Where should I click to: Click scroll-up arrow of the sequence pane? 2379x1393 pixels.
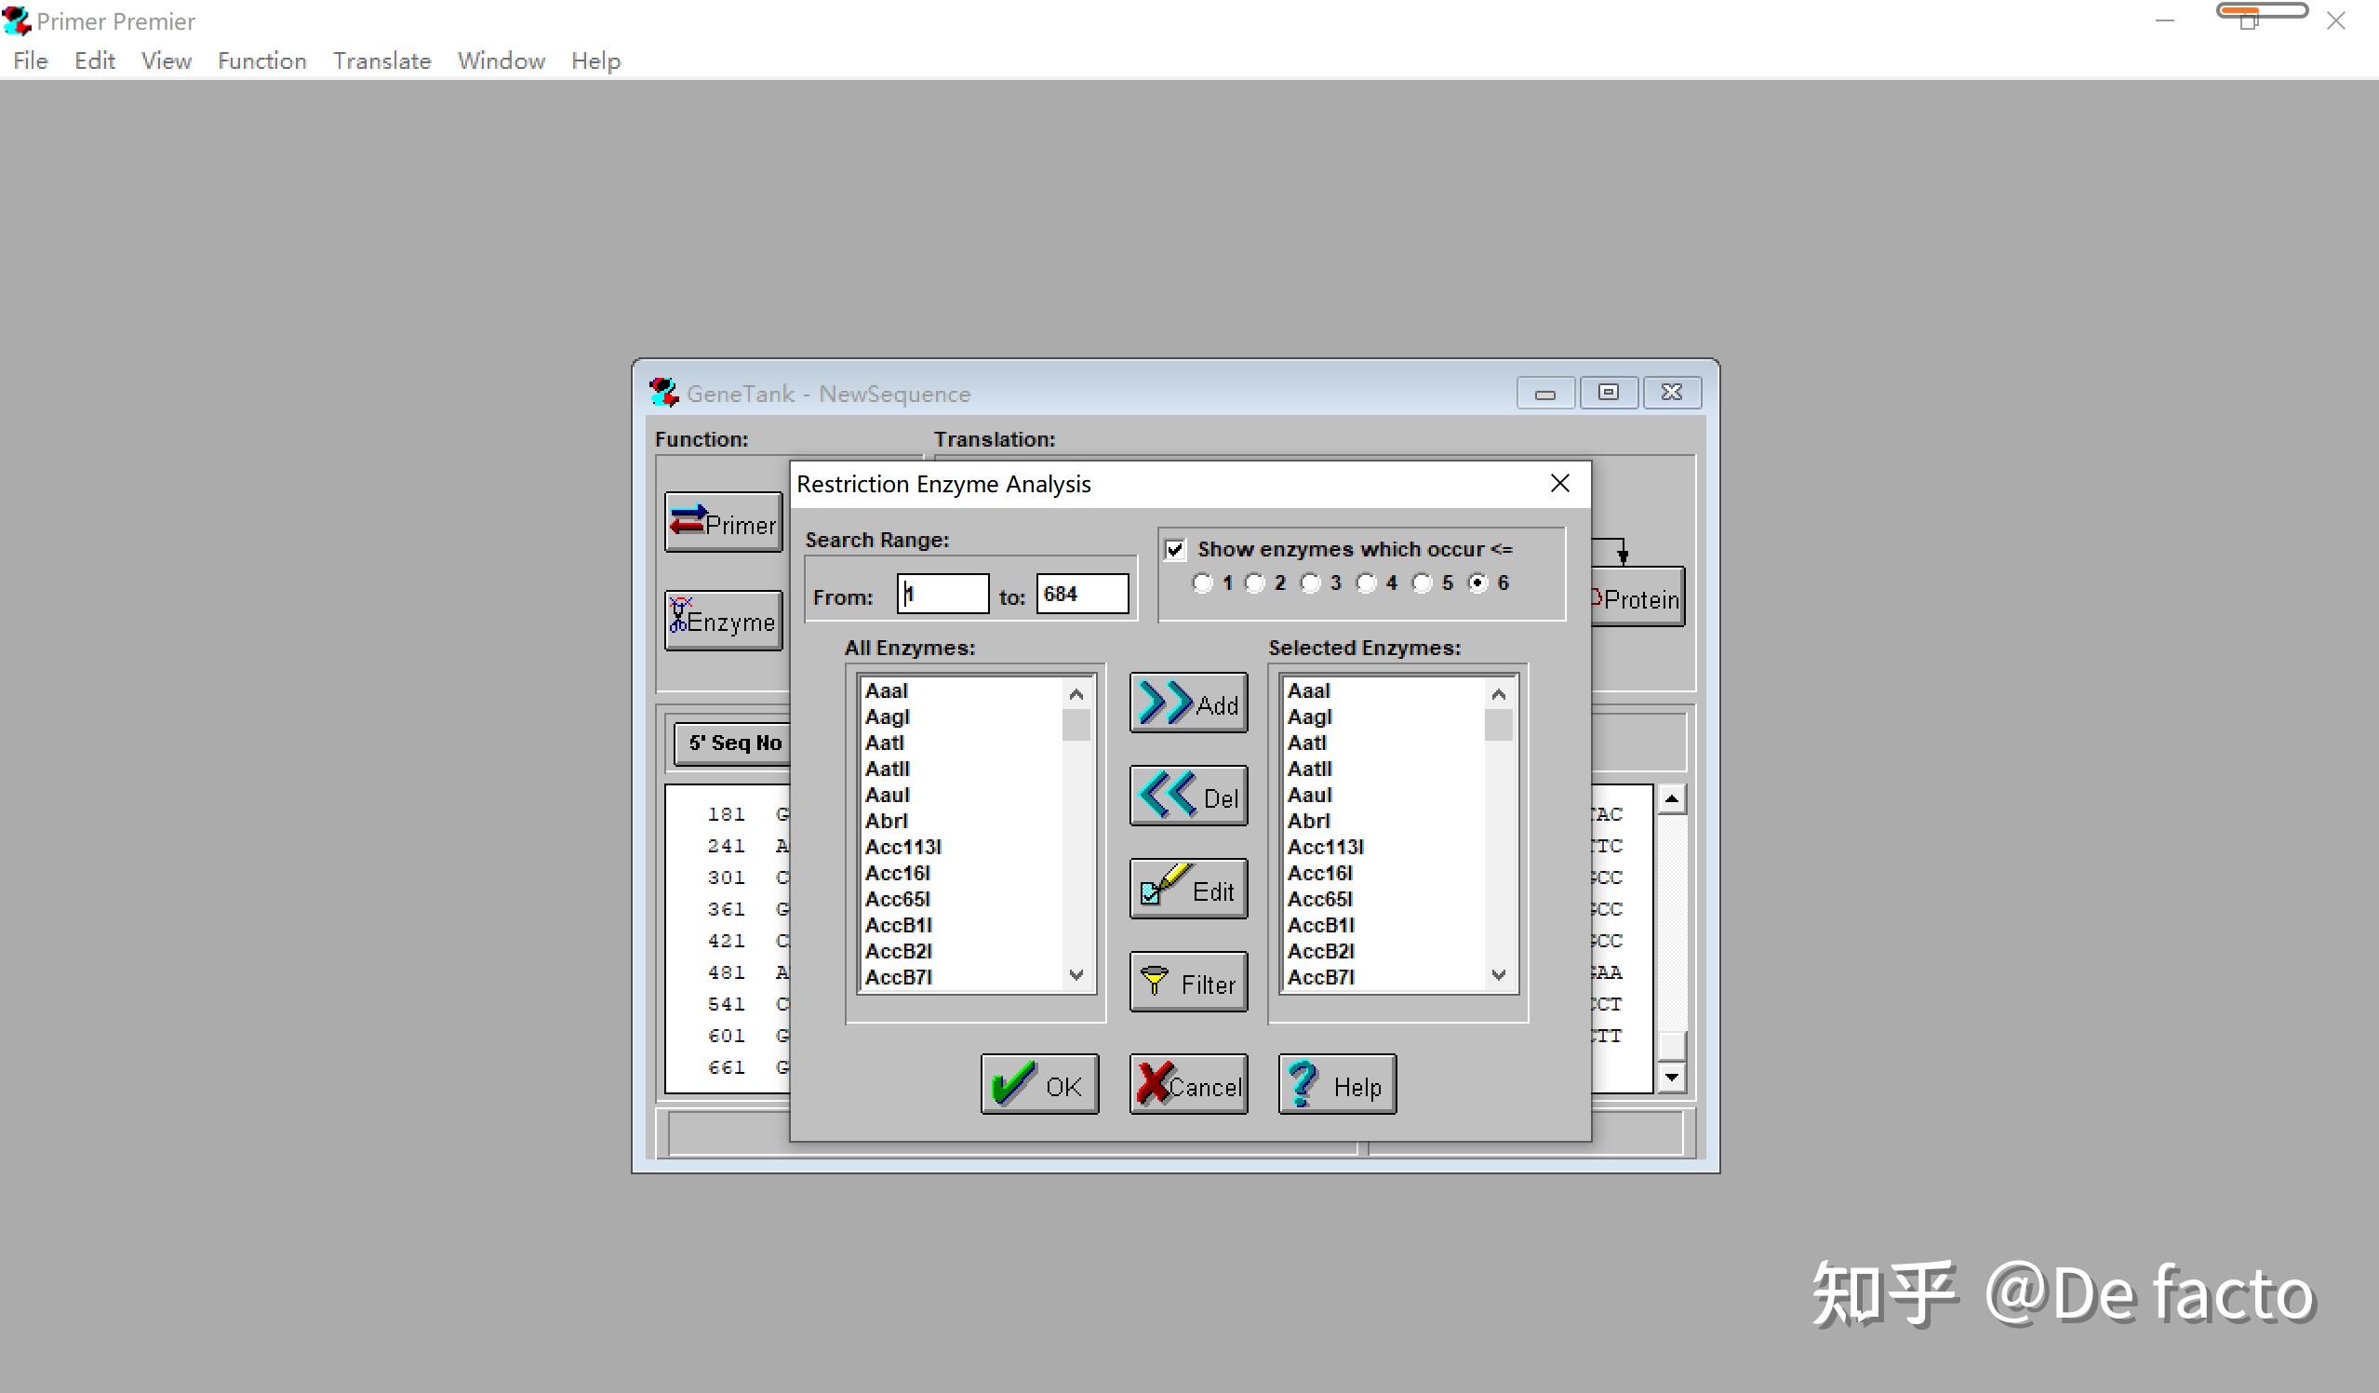pos(1671,799)
